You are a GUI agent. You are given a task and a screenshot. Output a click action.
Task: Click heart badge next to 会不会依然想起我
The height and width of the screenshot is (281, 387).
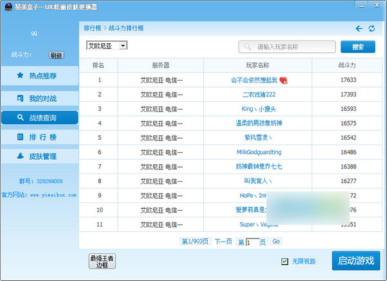point(284,80)
